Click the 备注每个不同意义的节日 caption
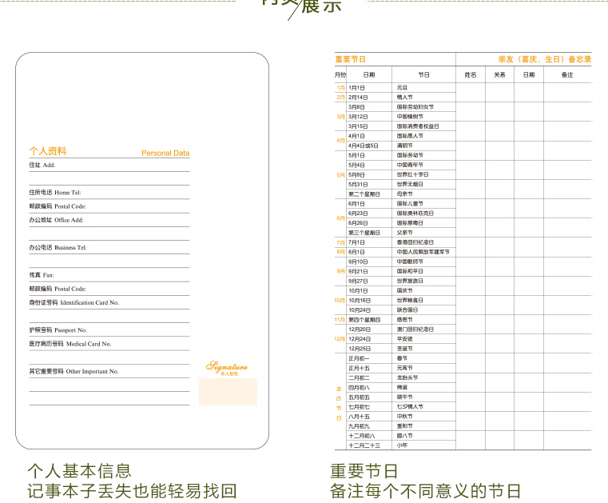 pos(425,491)
